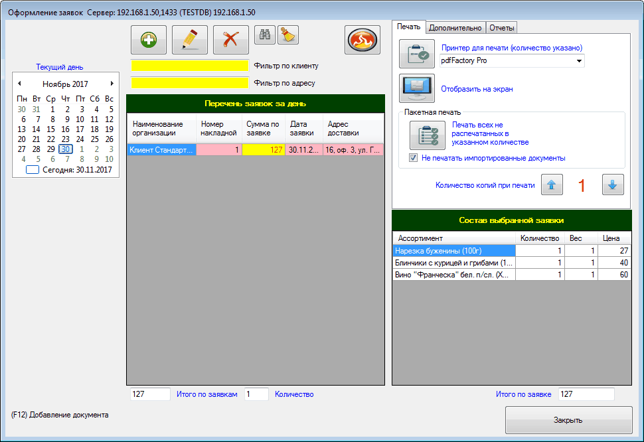Select November 23 in calendar
644x442 pixels.
click(x=65, y=139)
